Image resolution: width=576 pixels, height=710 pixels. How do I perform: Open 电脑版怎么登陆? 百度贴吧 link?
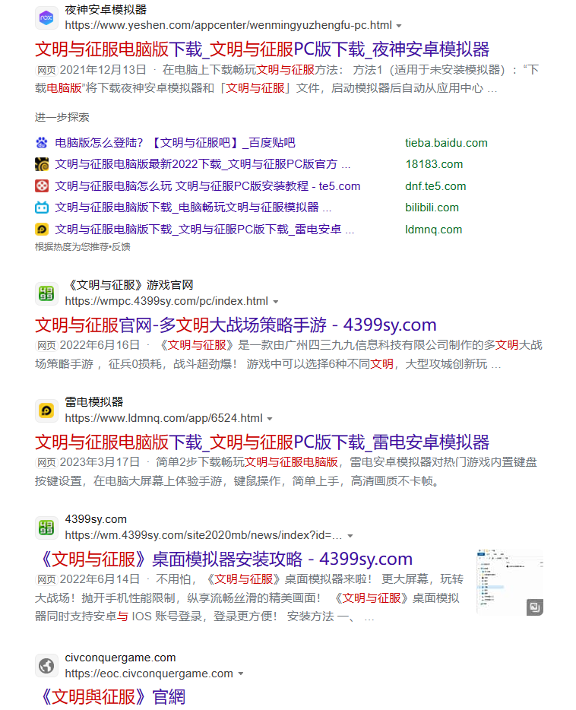click(175, 143)
